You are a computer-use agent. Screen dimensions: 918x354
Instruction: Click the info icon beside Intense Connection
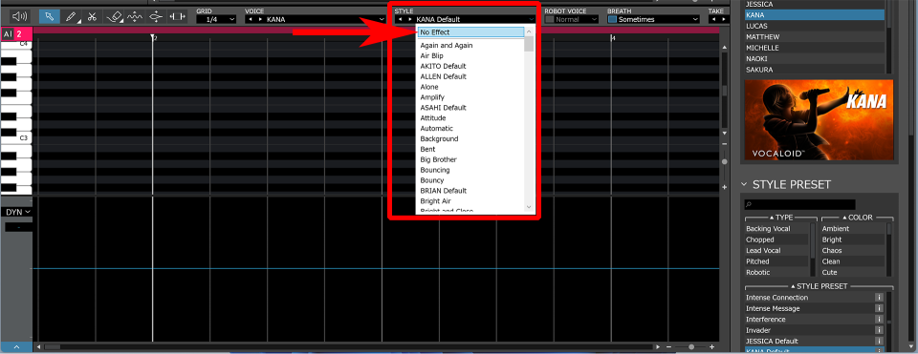click(878, 298)
